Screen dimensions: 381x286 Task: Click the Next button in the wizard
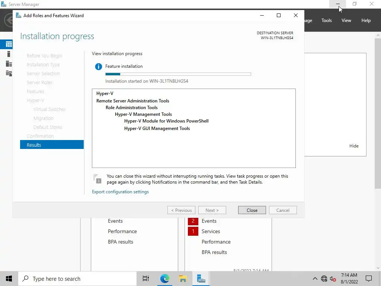pos(212,210)
